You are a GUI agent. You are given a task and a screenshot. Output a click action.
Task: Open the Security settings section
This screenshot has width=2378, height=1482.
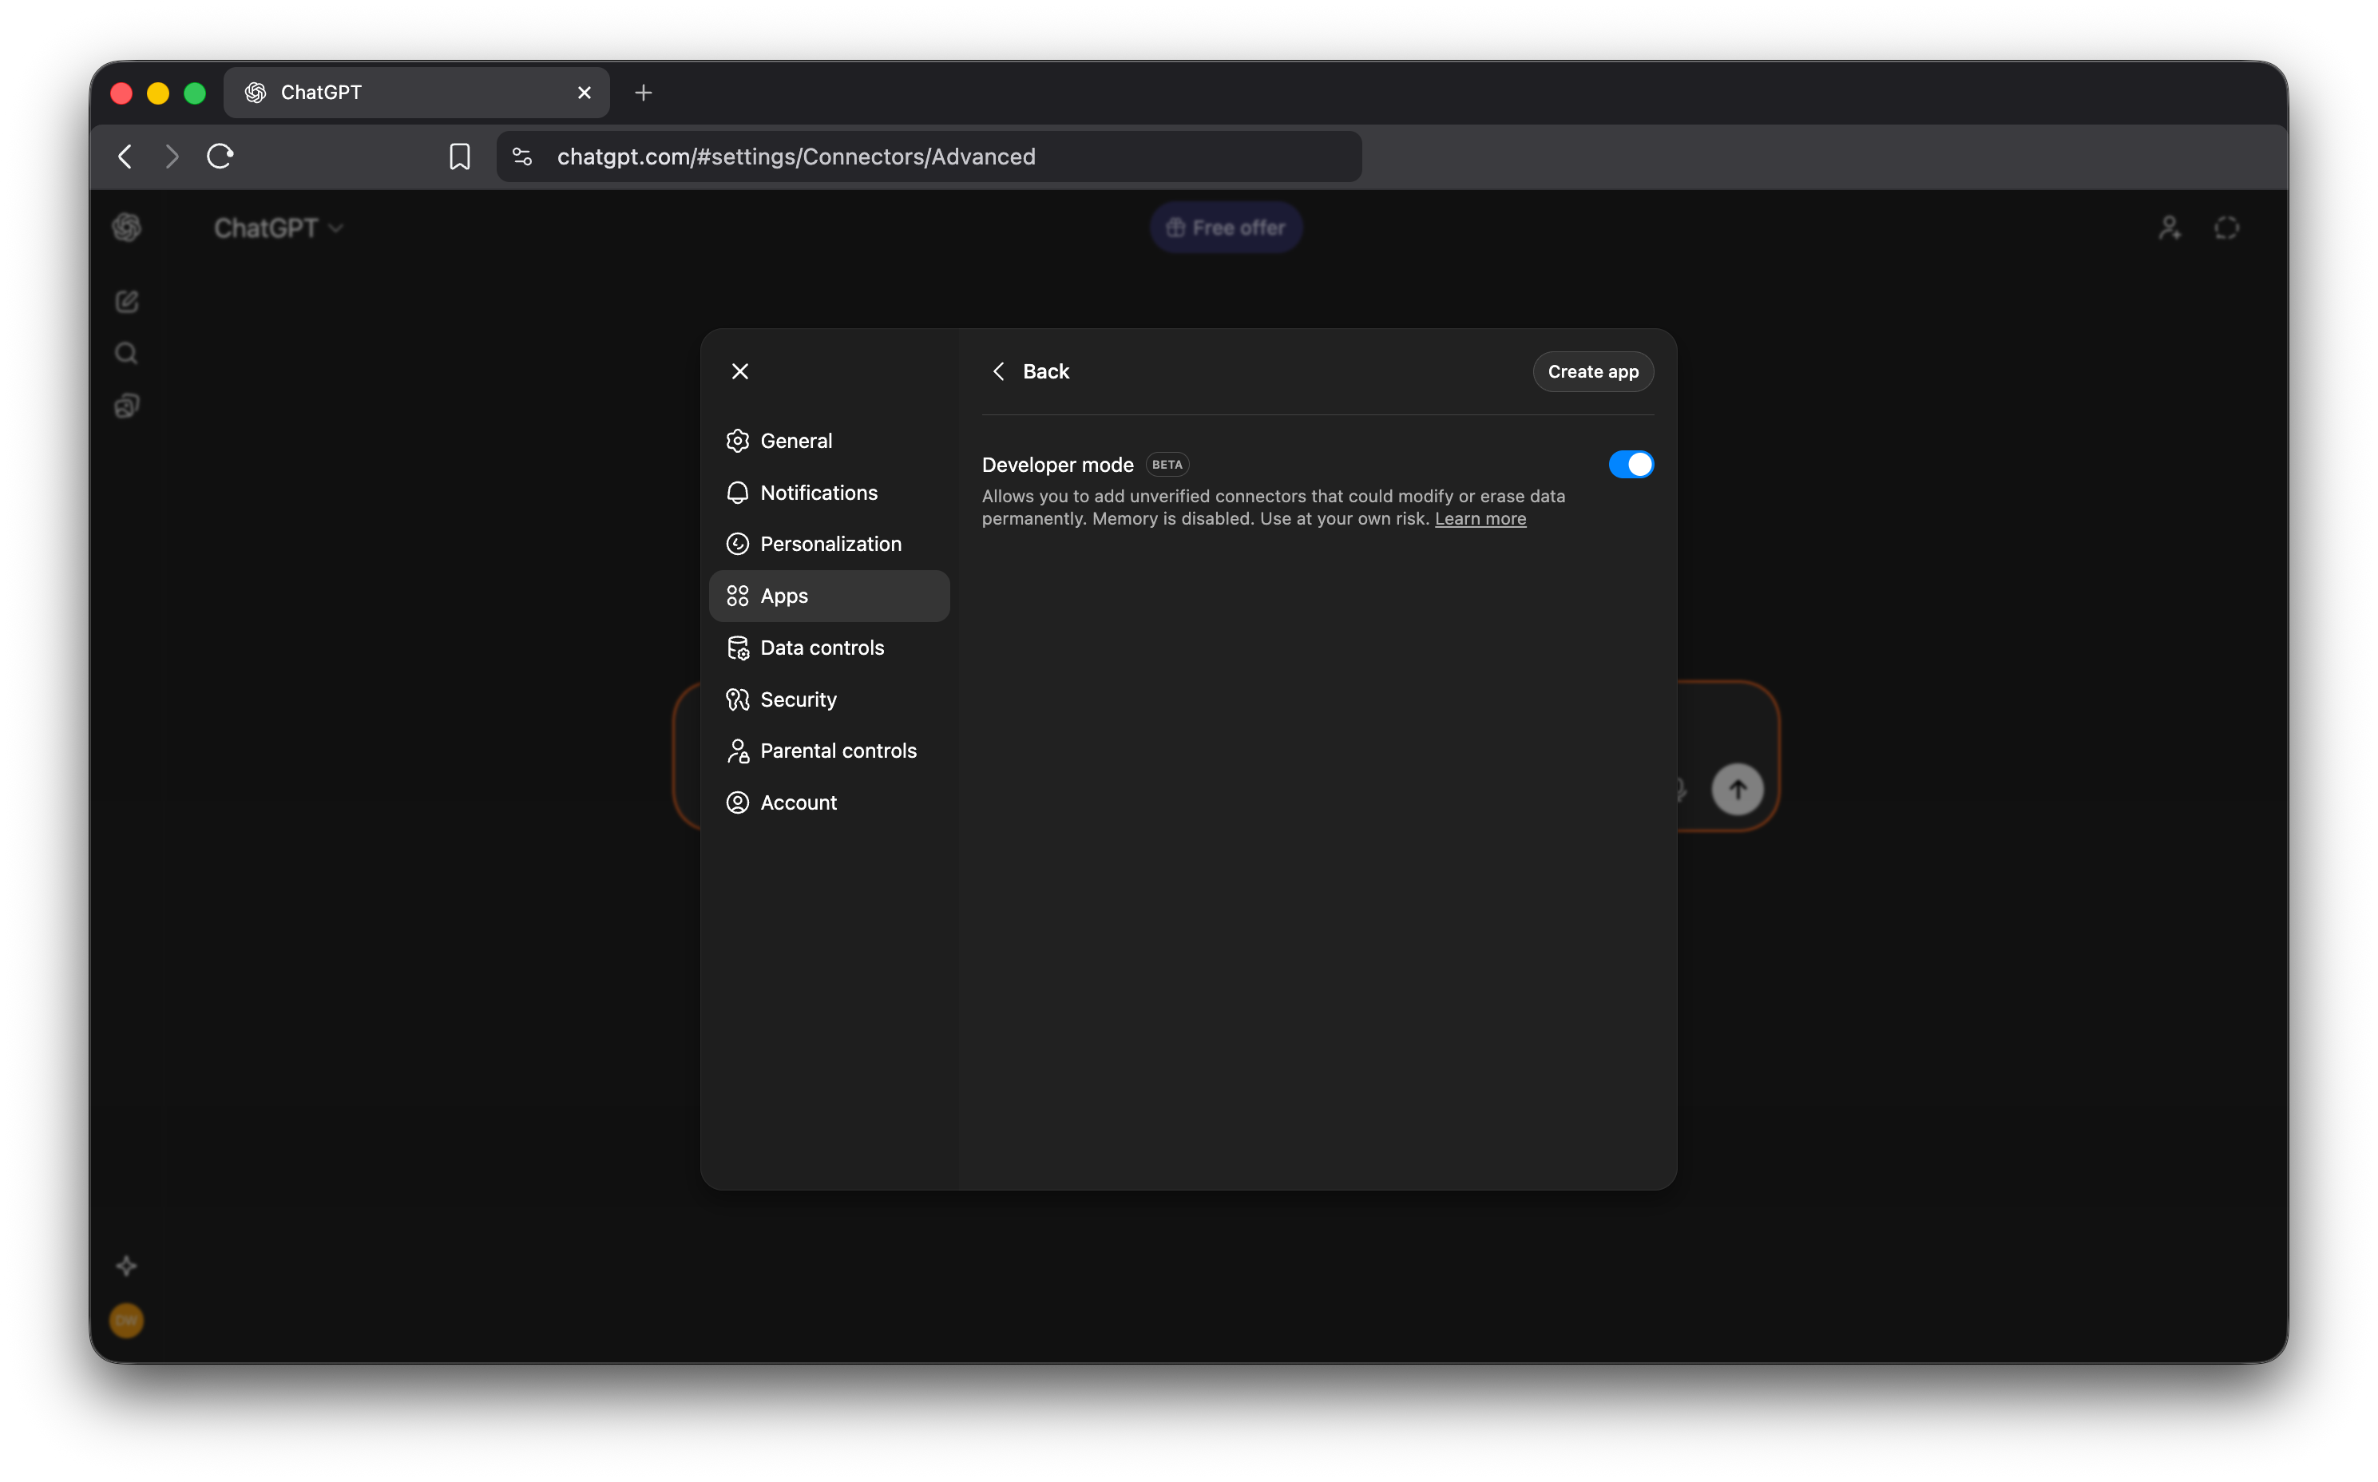[798, 699]
